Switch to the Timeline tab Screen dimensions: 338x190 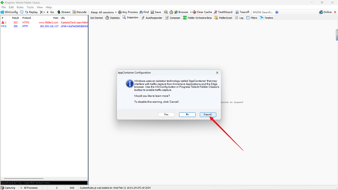[267, 18]
